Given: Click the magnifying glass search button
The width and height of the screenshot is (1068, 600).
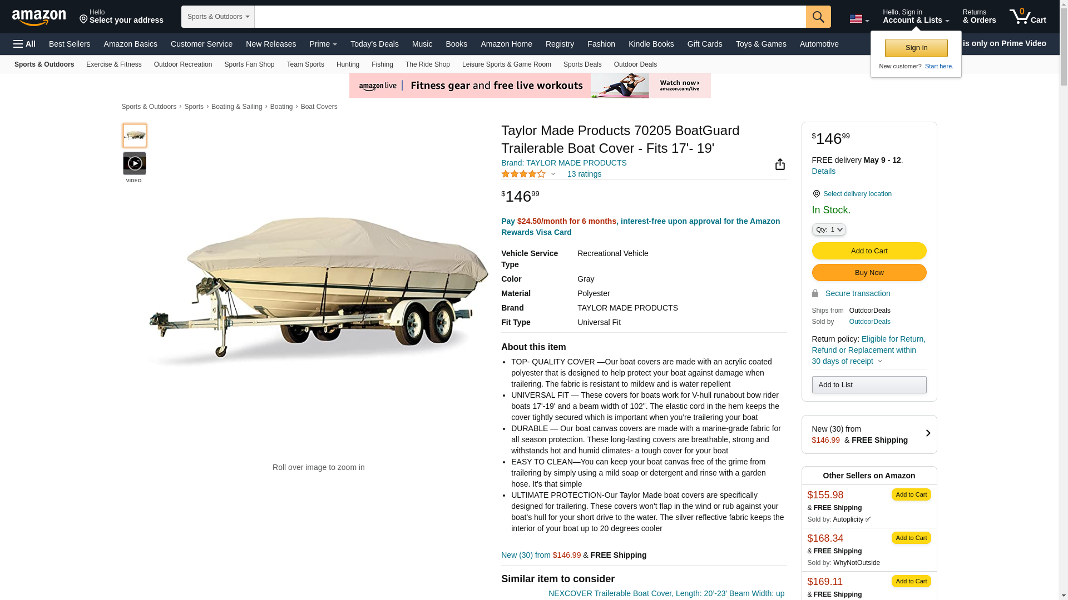Looking at the screenshot, I should point(818,17).
